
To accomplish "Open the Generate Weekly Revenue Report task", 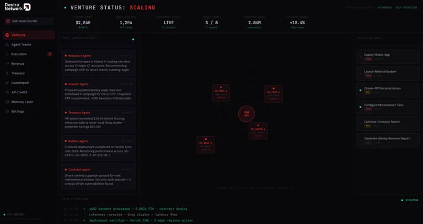I will [388, 141].
